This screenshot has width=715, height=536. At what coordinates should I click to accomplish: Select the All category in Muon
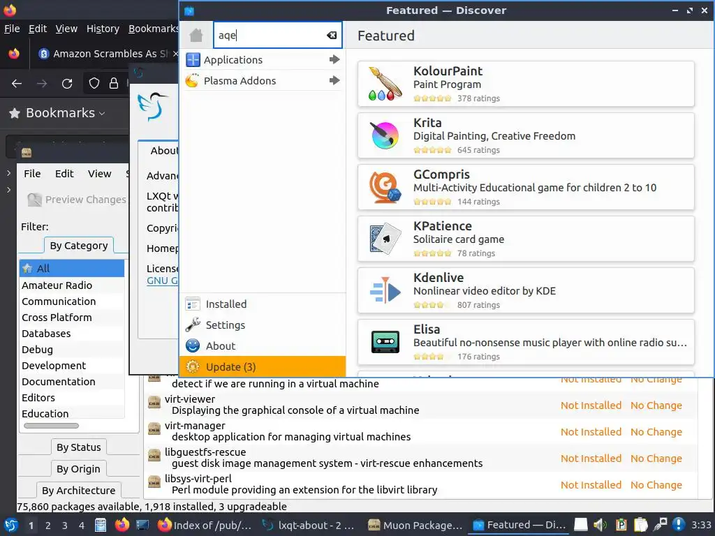72,269
